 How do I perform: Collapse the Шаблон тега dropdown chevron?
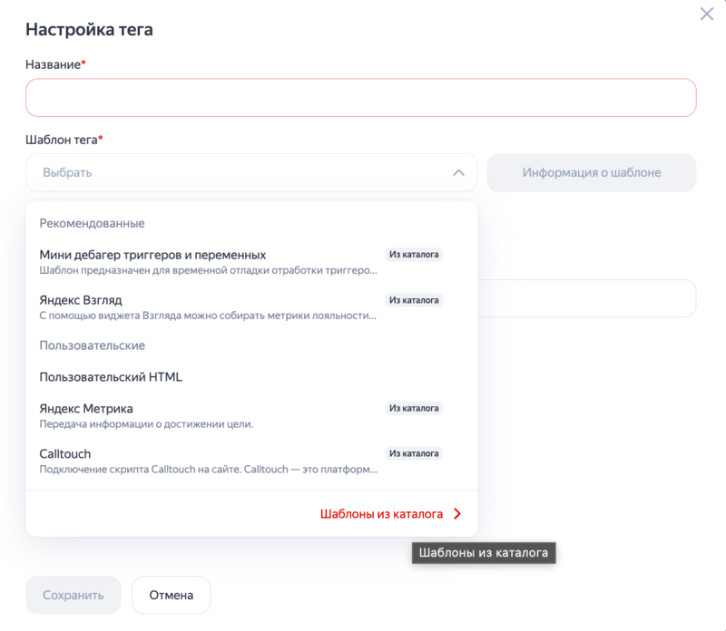tap(458, 172)
